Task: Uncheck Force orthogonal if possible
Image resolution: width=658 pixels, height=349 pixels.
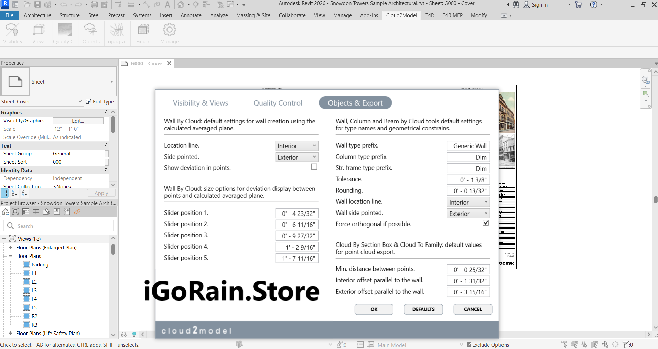Action: pos(485,222)
